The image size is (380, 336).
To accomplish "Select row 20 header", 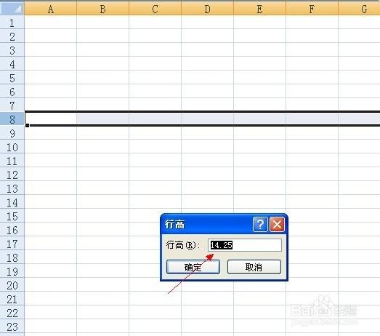I will tap(12, 285).
